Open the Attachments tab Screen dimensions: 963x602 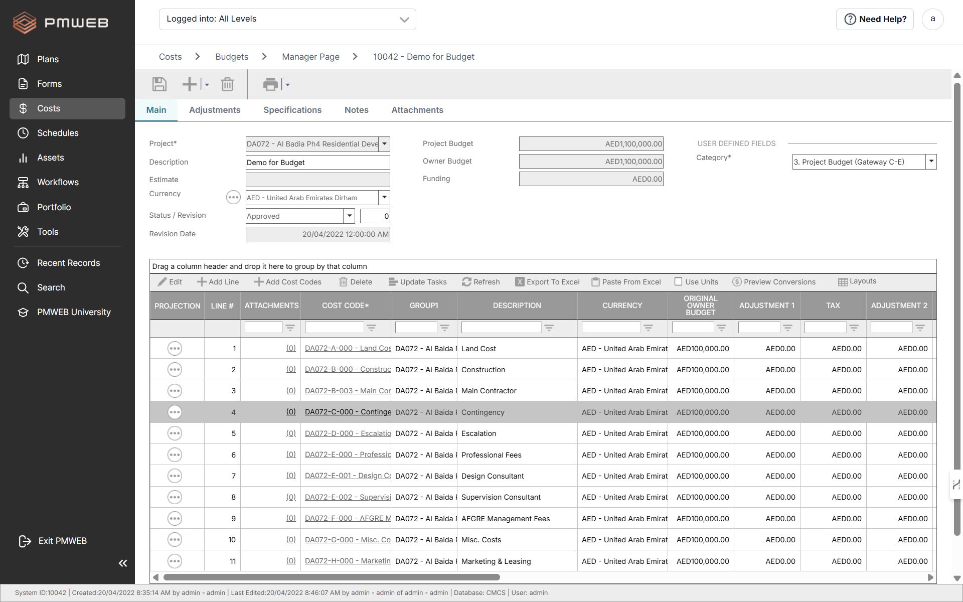coord(417,110)
